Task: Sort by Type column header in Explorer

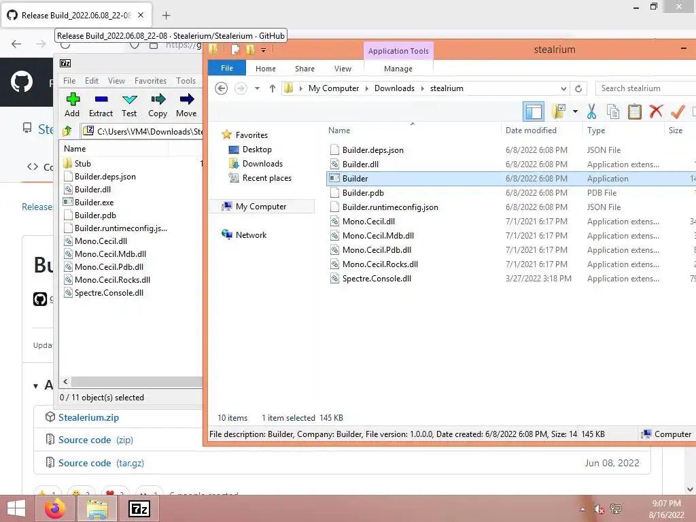Action: 596,130
